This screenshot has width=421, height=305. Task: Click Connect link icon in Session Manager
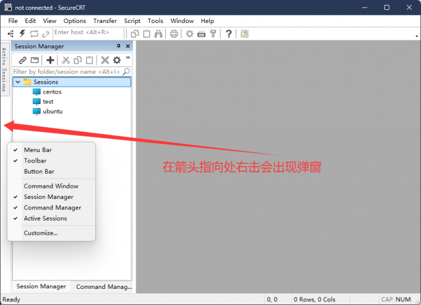click(23, 60)
